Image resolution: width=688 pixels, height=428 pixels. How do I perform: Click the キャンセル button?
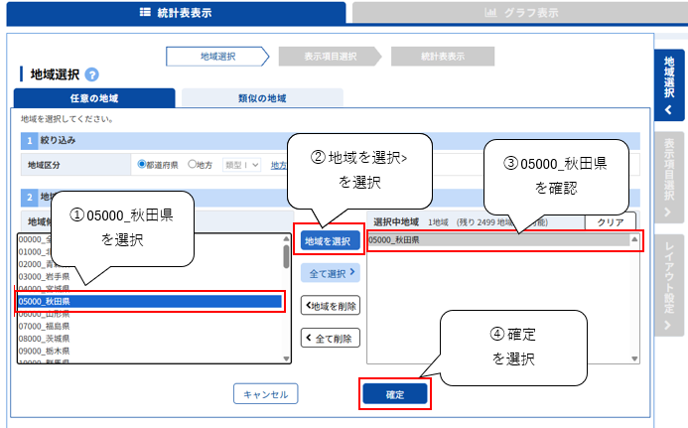pyautogui.click(x=266, y=394)
